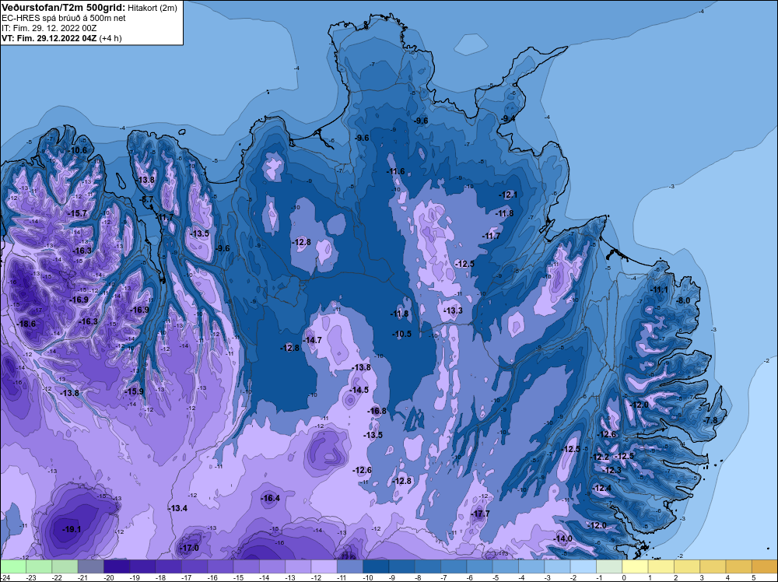The width and height of the screenshot is (778, 582).
Task: Choose the legend color cell labeled -7
Action: pos(454,566)
